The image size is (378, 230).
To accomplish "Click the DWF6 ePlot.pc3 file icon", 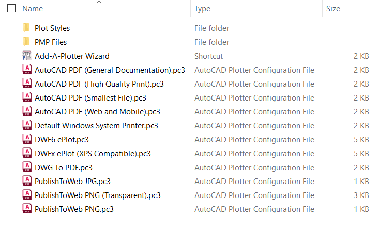I will [x=26, y=139].
